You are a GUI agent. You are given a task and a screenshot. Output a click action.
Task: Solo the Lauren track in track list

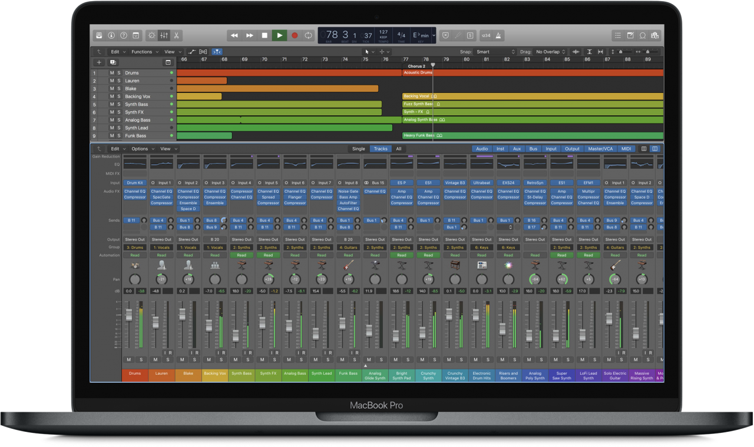point(118,81)
